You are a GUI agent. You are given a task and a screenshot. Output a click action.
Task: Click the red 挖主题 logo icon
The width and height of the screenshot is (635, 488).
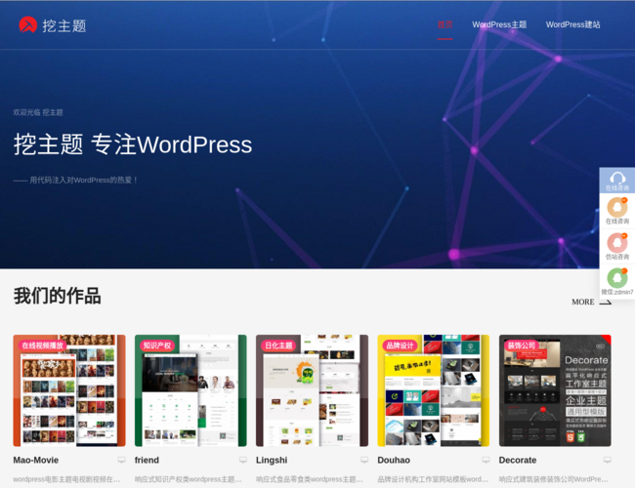pyautogui.click(x=28, y=24)
